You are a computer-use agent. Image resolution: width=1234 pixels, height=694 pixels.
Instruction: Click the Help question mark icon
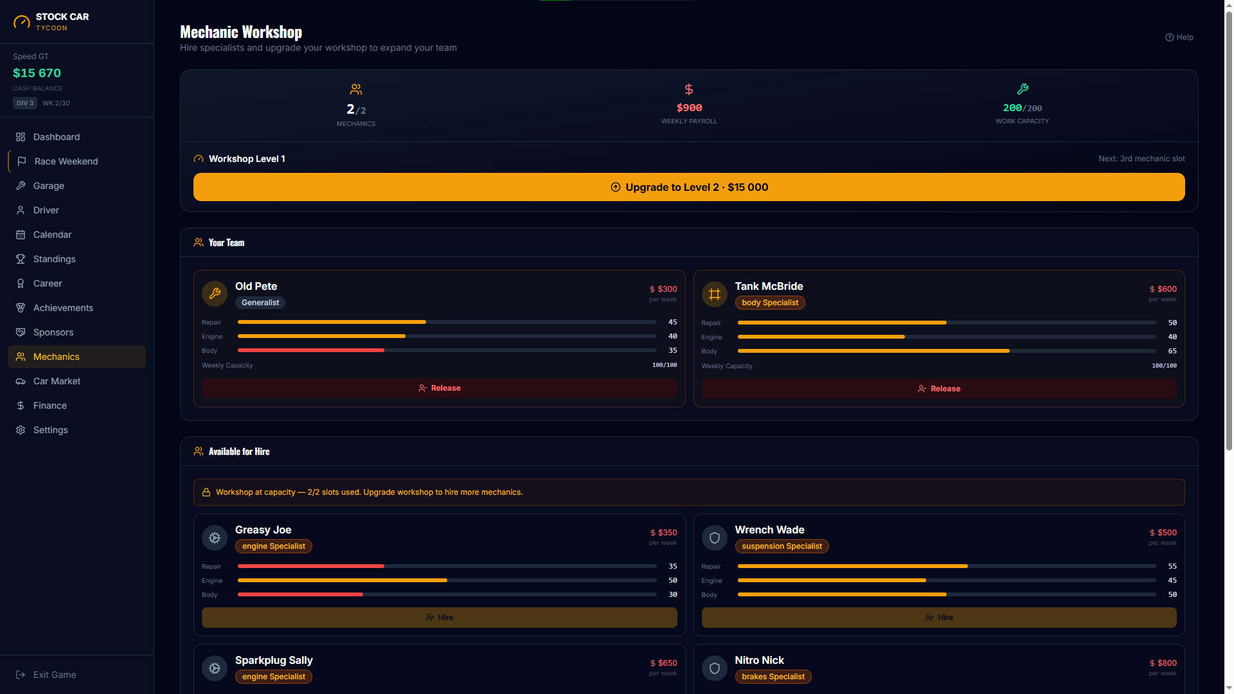(1170, 37)
